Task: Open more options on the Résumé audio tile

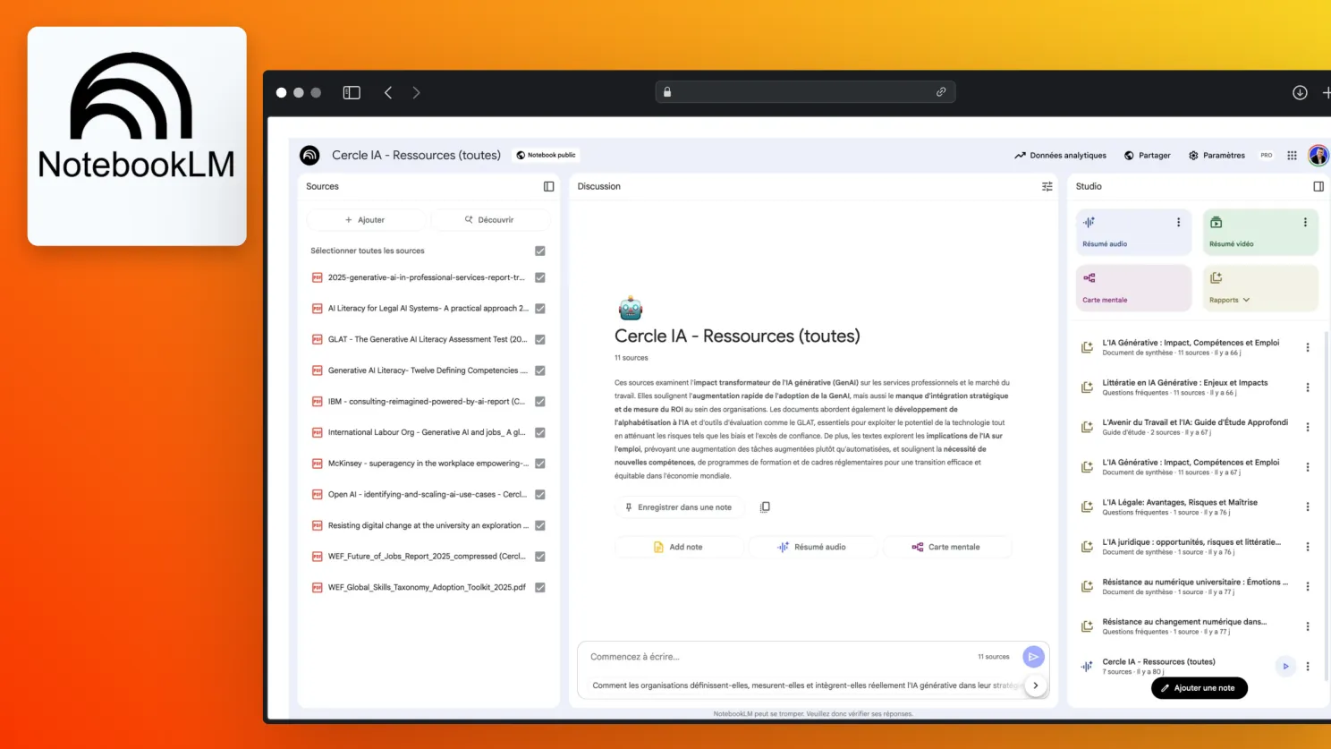Action: pyautogui.click(x=1178, y=222)
